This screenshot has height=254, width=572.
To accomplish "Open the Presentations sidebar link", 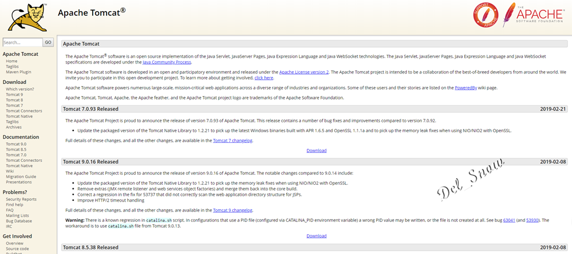I will tap(19, 182).
